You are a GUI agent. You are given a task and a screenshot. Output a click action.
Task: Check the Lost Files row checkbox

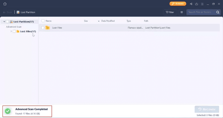tap(43, 28)
